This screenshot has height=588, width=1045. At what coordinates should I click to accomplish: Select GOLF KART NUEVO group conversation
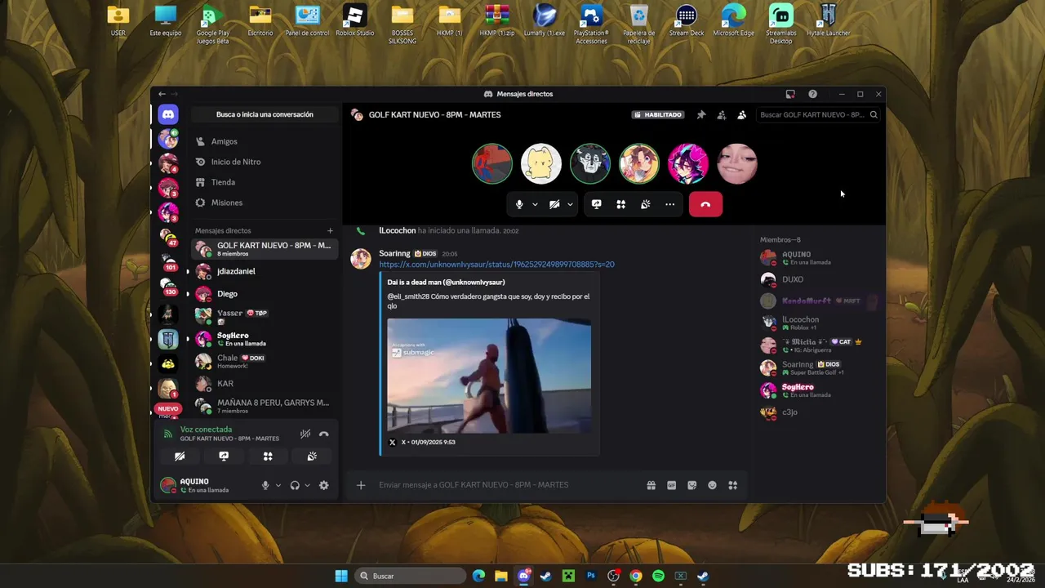tap(265, 249)
